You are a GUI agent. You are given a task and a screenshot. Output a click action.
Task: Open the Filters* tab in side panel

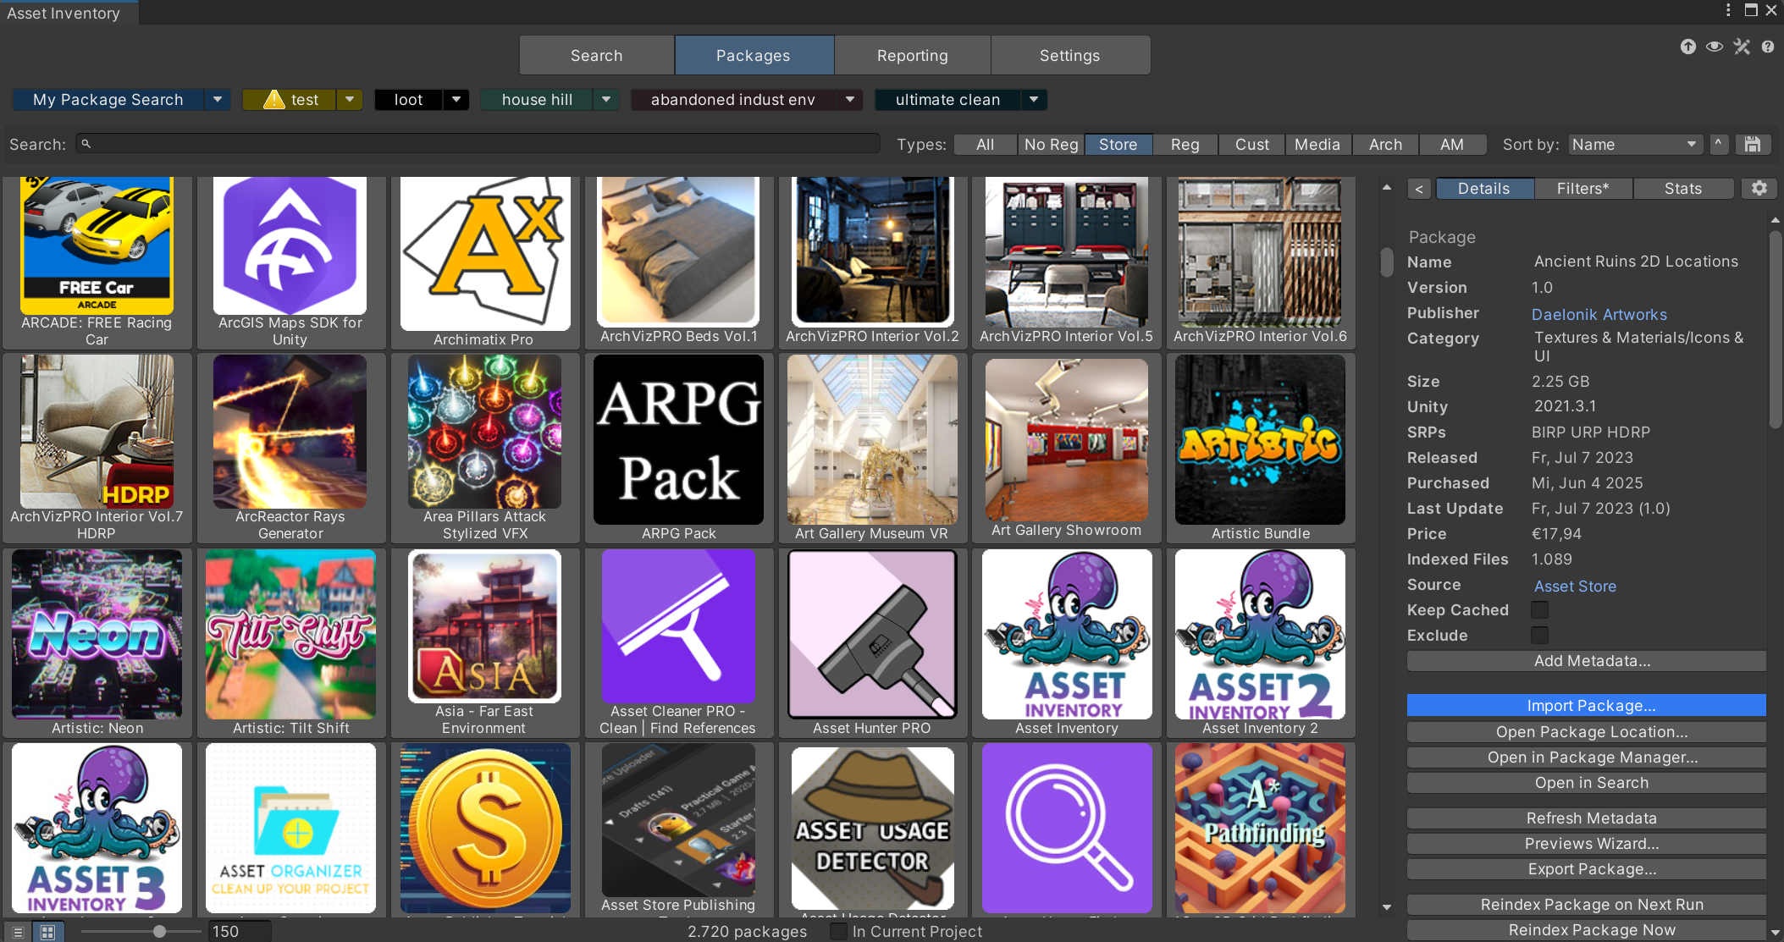pyautogui.click(x=1583, y=189)
